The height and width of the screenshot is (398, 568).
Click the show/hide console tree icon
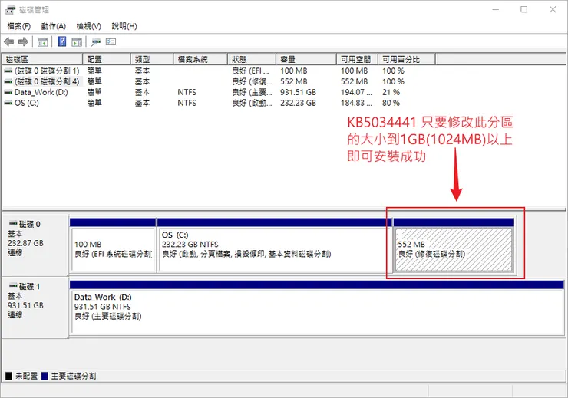[x=42, y=42]
